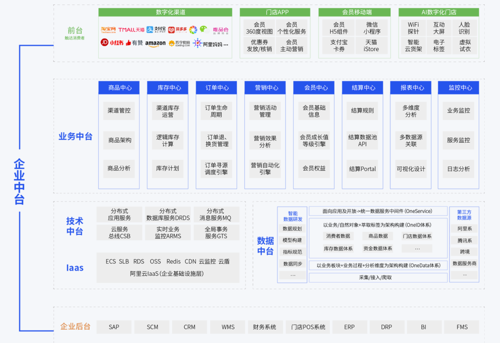Select the 商品中心 blue header
500x343 pixels.
pyautogui.click(x=119, y=88)
